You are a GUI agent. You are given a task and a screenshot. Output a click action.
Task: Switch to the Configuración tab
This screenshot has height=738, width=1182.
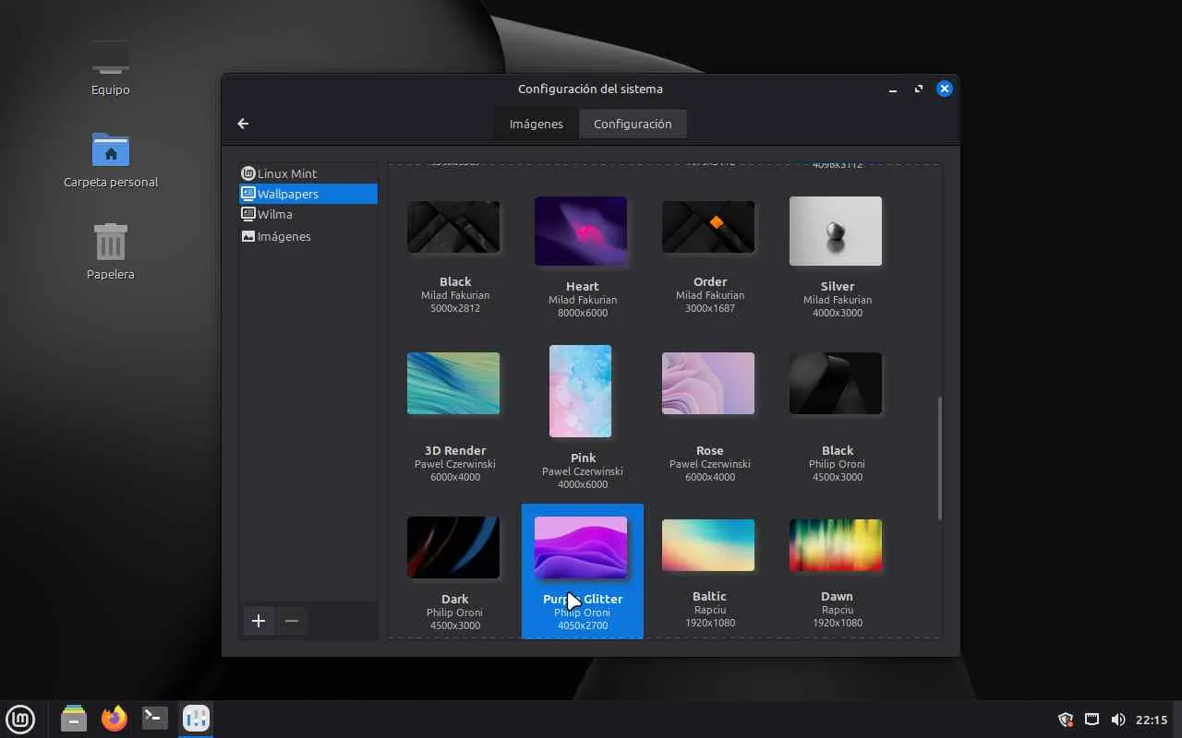[x=633, y=124]
